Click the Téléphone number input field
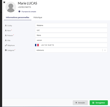 pos(73,45)
